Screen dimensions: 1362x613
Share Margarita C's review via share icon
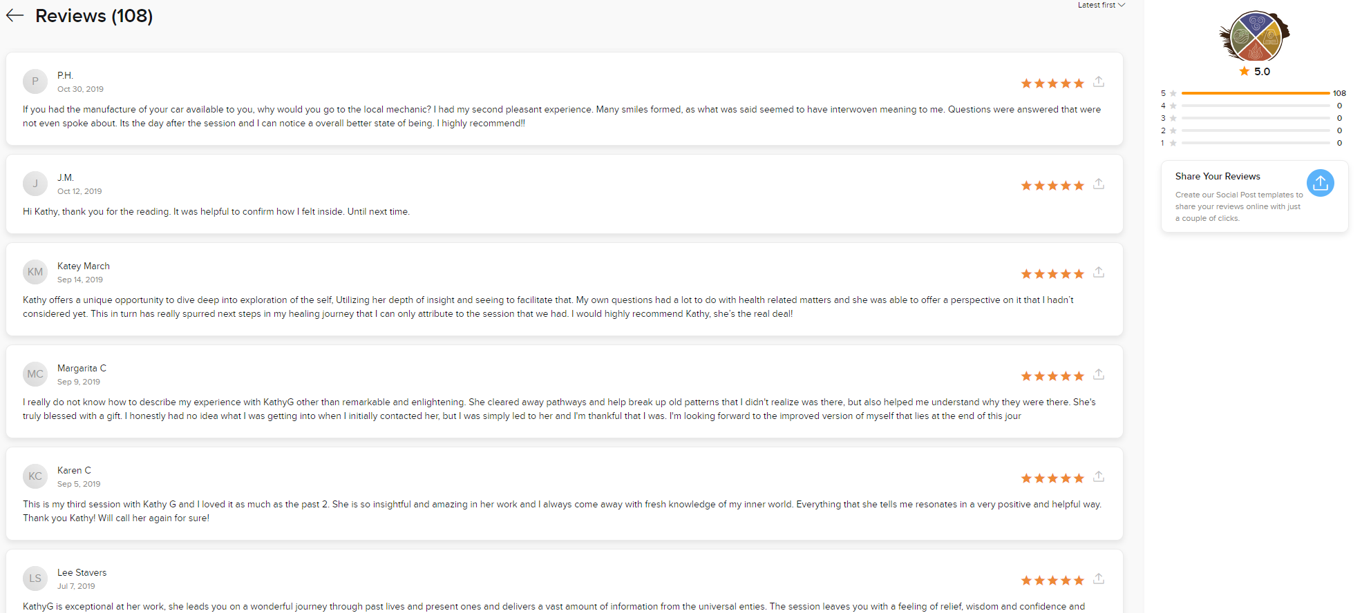pyautogui.click(x=1099, y=374)
